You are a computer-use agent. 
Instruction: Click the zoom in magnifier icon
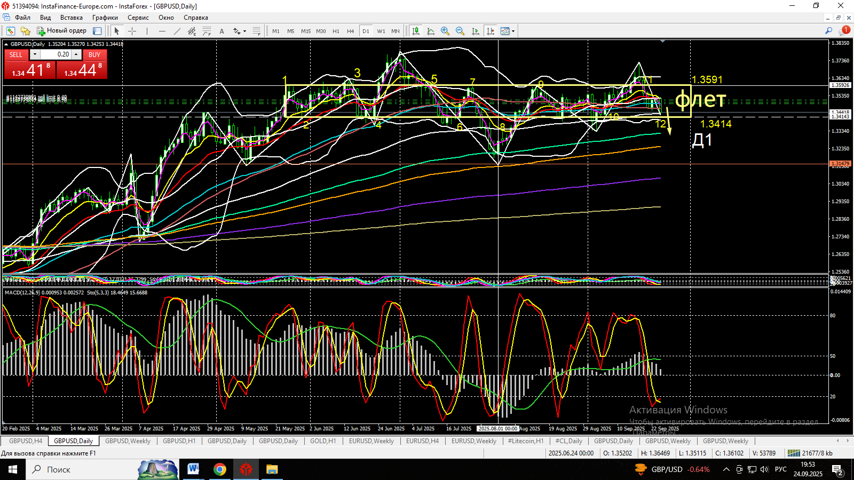point(445,31)
